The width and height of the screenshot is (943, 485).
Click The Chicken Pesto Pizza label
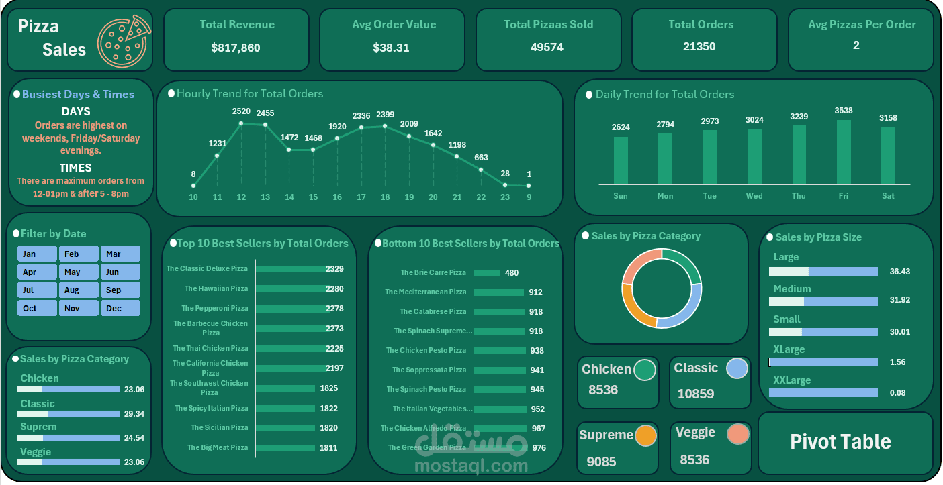426,351
